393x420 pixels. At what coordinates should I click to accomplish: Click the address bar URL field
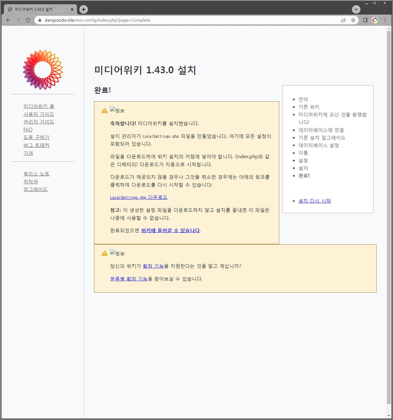(x=183, y=20)
